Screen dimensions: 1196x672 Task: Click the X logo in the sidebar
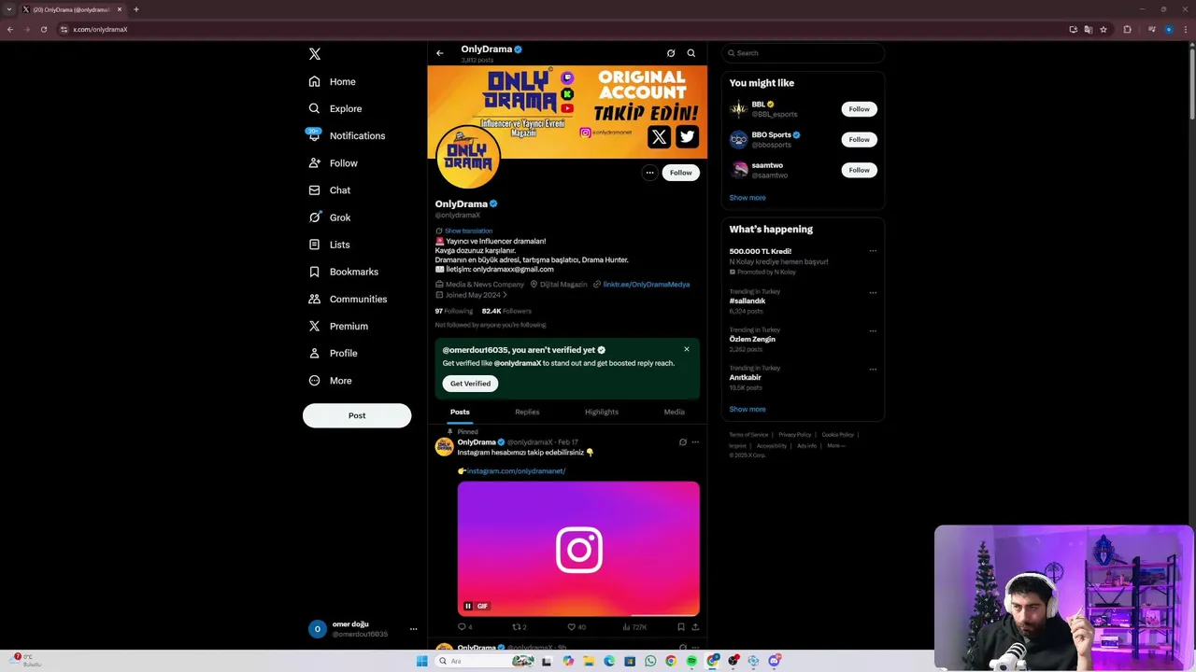click(x=315, y=54)
